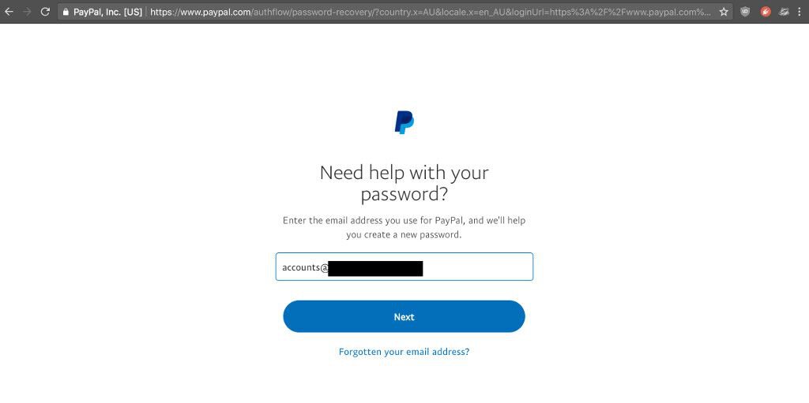This screenshot has height=403, width=809.
Task: Click the PayPal logo above the heading
Action: pos(404,123)
